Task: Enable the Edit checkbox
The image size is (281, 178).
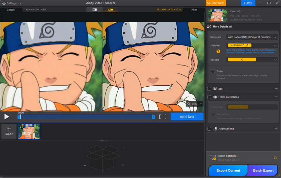Action: (x=209, y=89)
